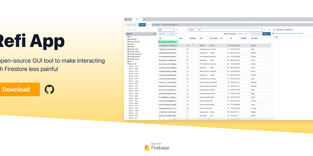Expand the feedbacks collection

coord(126,39)
